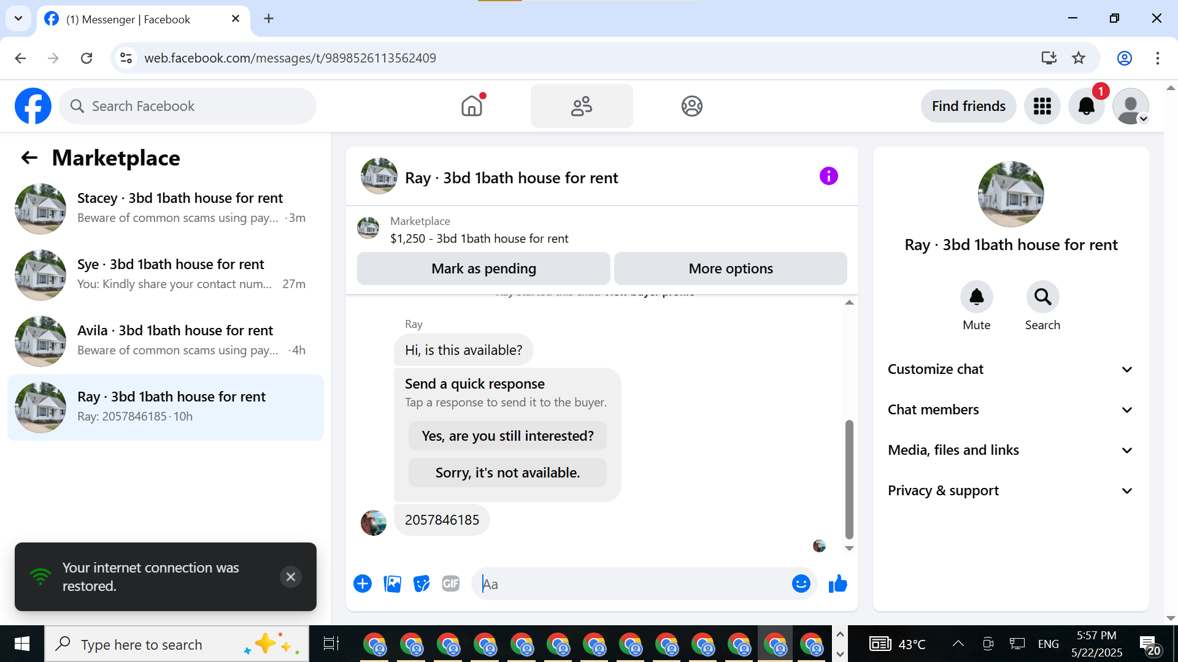This screenshot has width=1178, height=662.
Task: Go to the Home feed icon
Action: (x=472, y=106)
